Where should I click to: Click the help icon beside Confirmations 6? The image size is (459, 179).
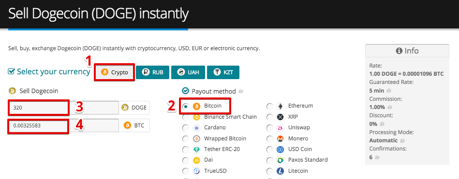[x=377, y=157]
